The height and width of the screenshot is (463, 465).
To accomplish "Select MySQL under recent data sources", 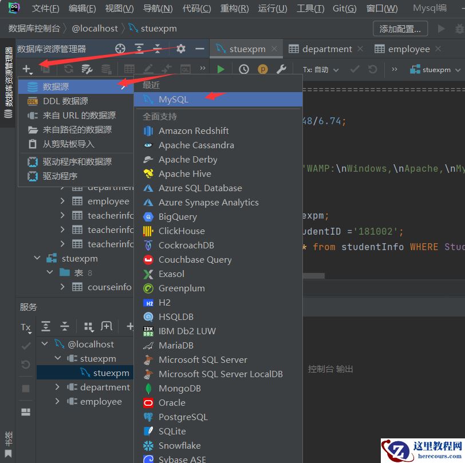I will click(x=218, y=100).
